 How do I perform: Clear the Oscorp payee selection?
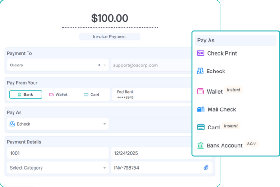(x=98, y=65)
